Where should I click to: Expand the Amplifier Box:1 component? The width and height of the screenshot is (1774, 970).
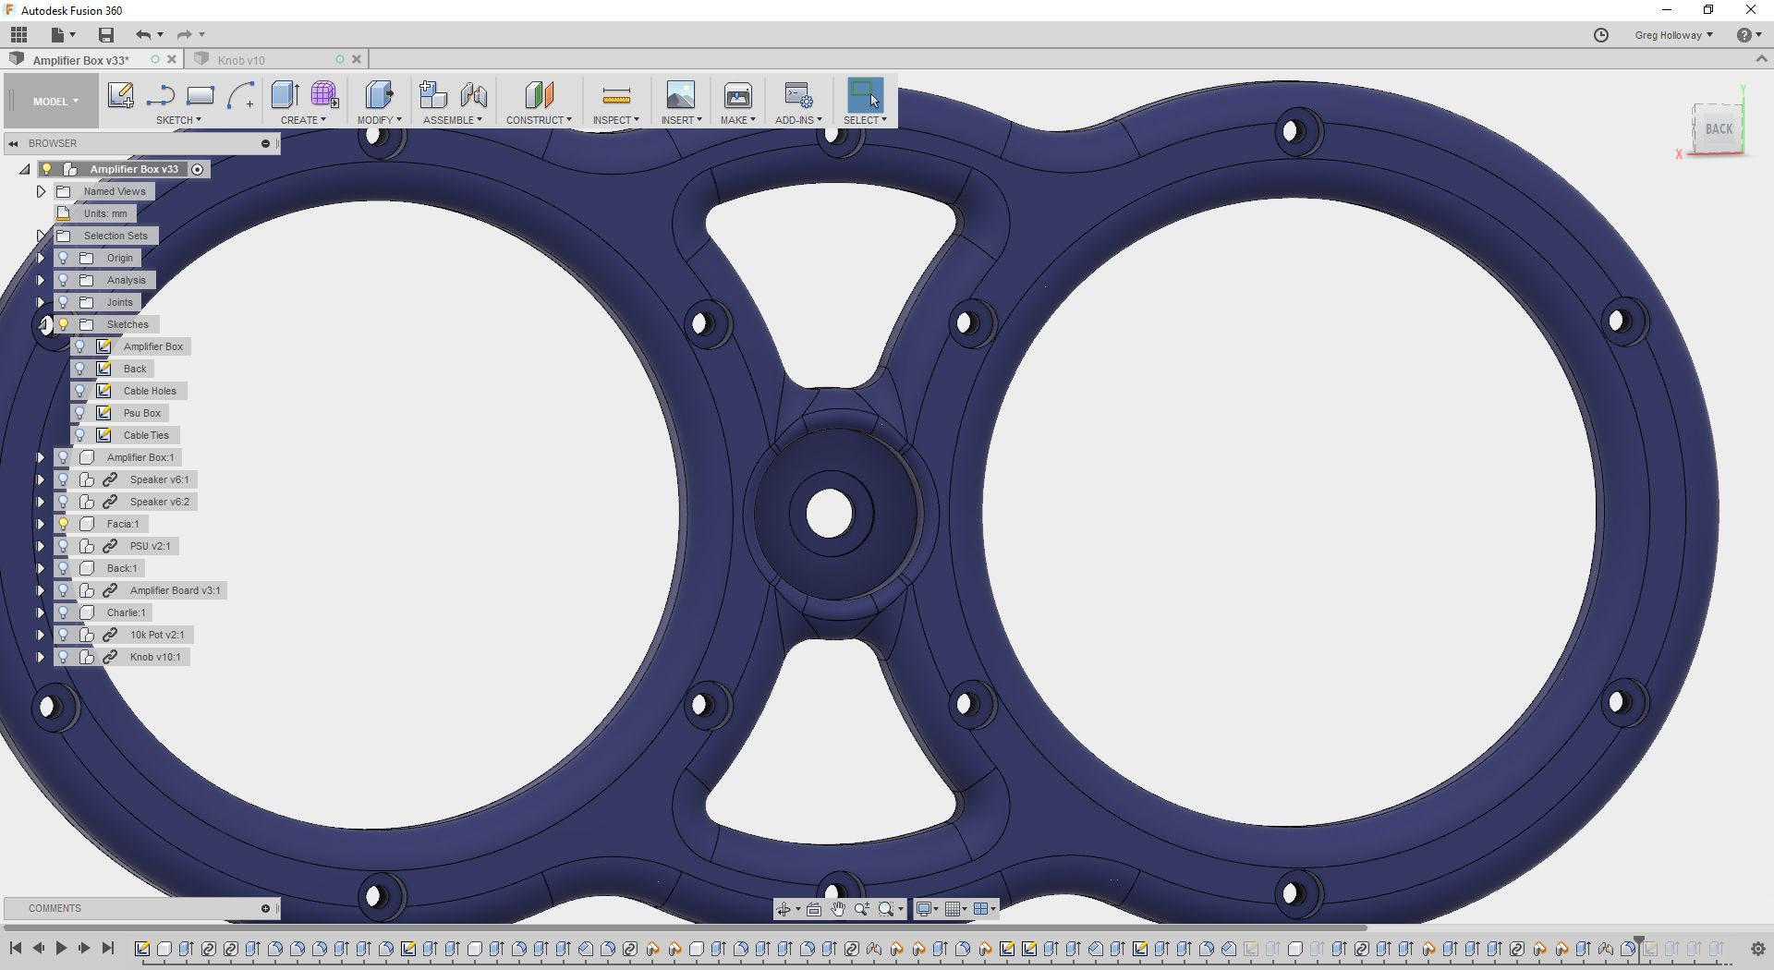point(41,457)
